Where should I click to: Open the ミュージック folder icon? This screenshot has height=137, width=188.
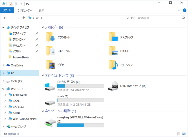114,65
